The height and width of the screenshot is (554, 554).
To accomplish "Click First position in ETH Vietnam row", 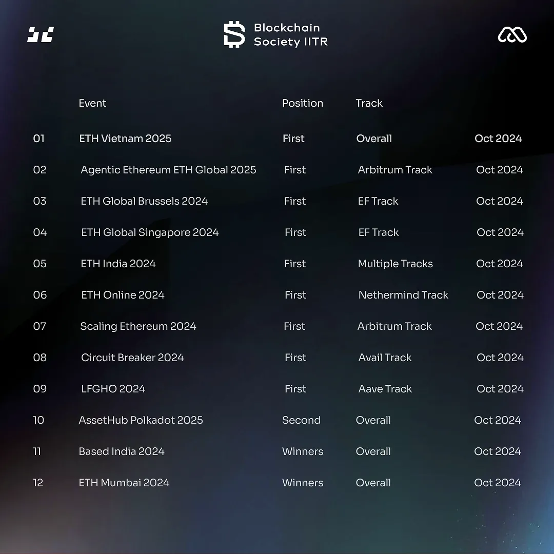I will pyautogui.click(x=293, y=138).
